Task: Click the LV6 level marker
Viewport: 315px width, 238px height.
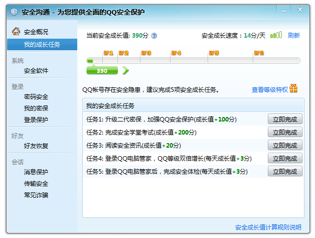Action: pos(259,53)
